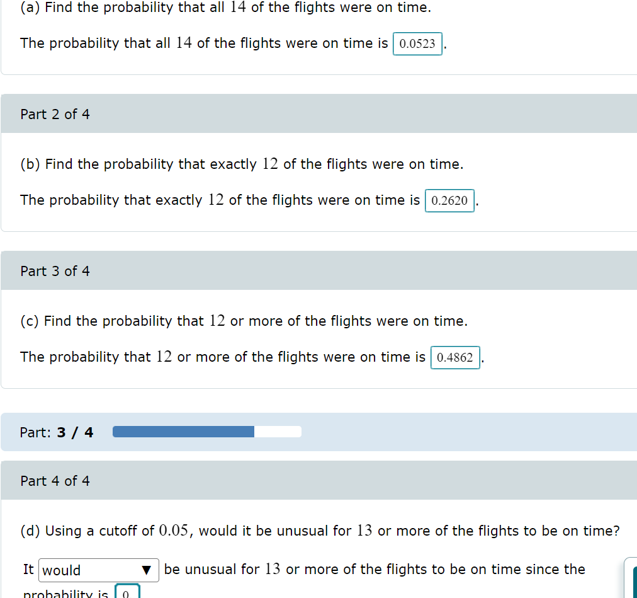Expand the Part 4 of 4 section
This screenshot has height=598, width=637.
coord(55,480)
